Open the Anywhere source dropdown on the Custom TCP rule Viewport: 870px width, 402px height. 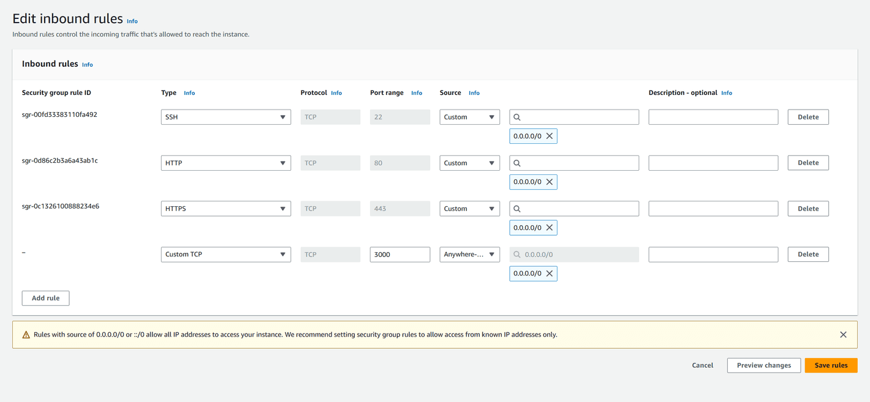pyautogui.click(x=469, y=255)
